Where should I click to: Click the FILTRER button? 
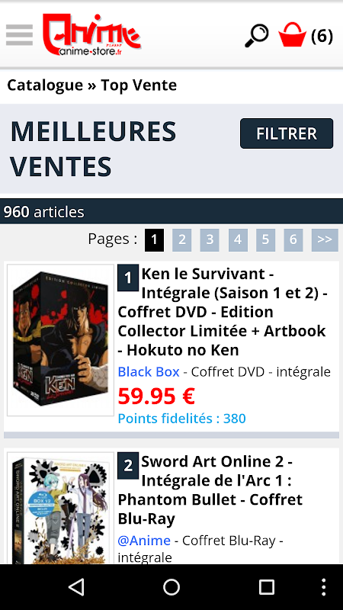(x=287, y=133)
